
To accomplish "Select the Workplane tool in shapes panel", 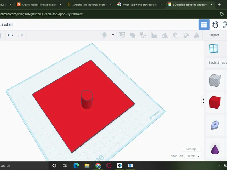I will coord(214,49).
